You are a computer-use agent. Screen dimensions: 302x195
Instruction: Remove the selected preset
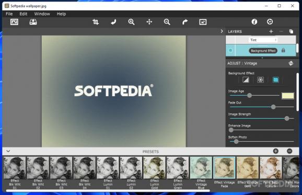289,151
